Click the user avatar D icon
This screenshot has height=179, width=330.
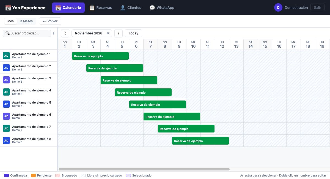[278, 8]
